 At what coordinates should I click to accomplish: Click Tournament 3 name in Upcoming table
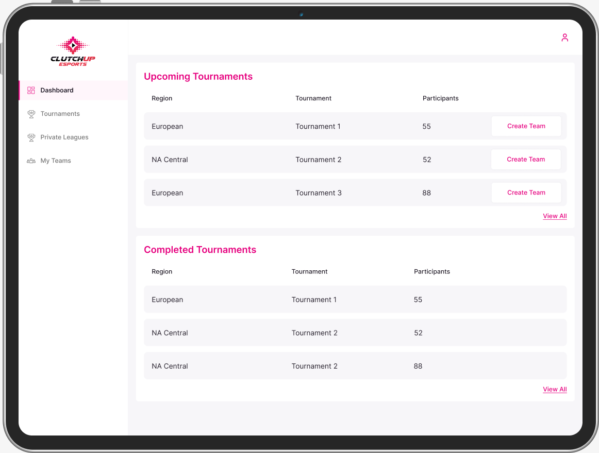tap(318, 193)
